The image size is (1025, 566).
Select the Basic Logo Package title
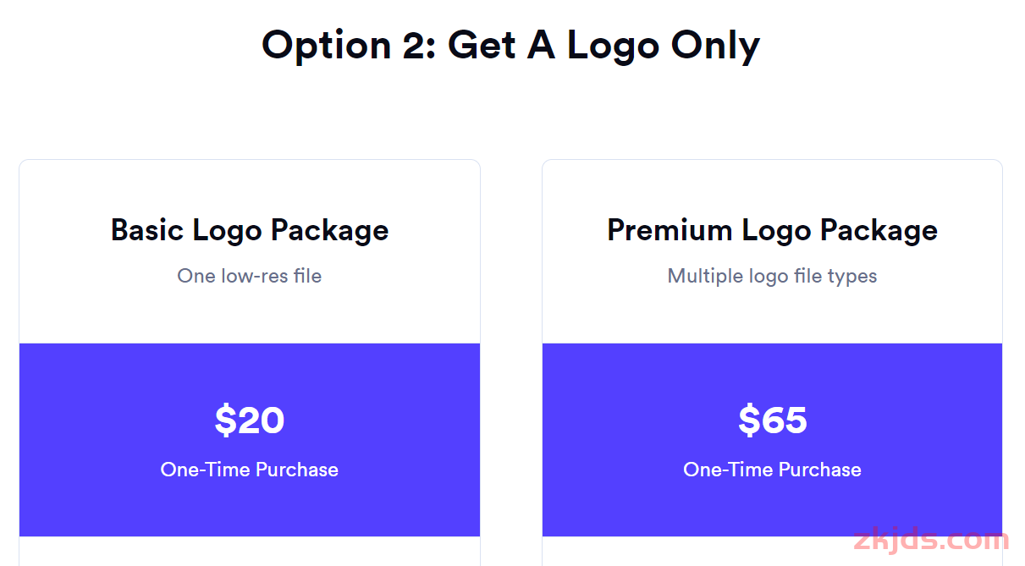pos(250,230)
